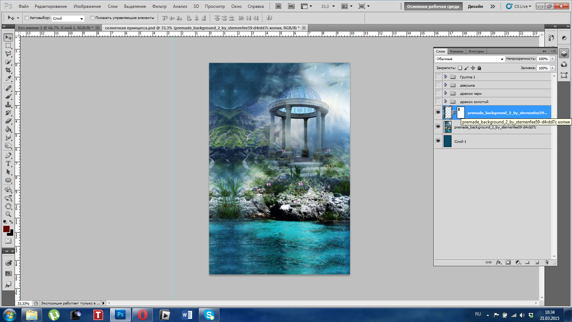572x322 pixels.
Task: Select the Path Selection tool
Action: 8,172
